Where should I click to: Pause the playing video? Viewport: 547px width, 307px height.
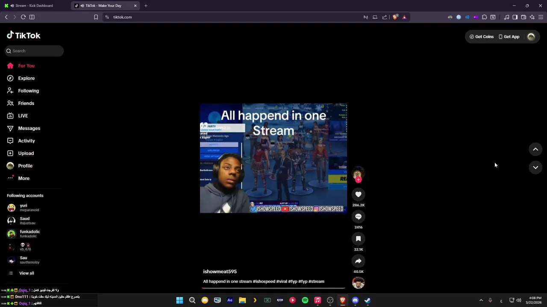[x=273, y=158]
